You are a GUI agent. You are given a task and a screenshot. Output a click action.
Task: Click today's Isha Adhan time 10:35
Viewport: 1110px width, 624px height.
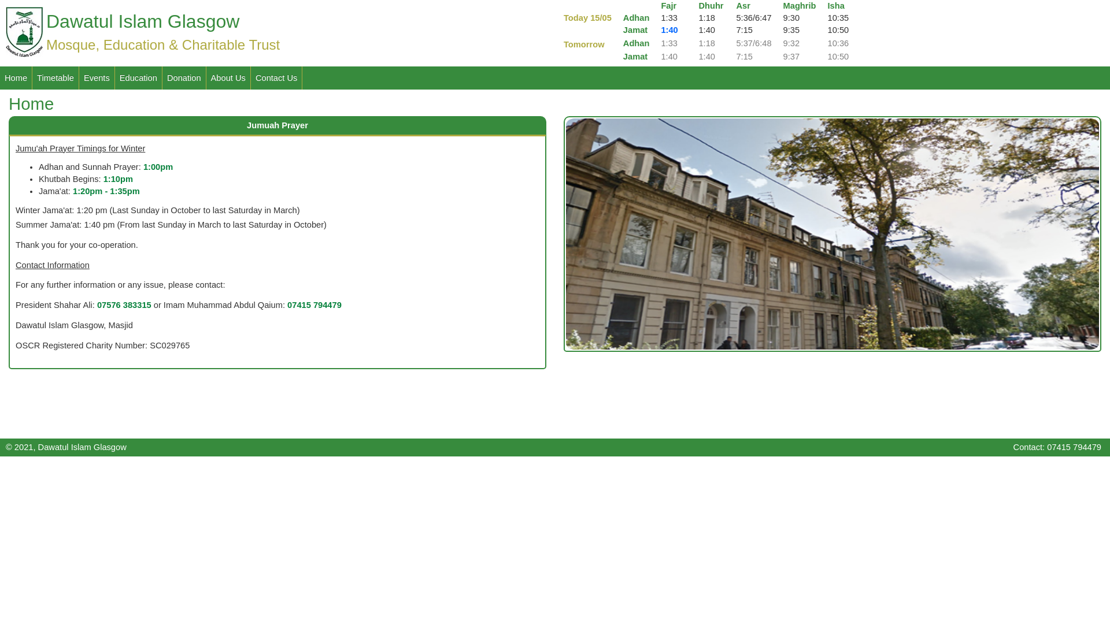pos(838,18)
